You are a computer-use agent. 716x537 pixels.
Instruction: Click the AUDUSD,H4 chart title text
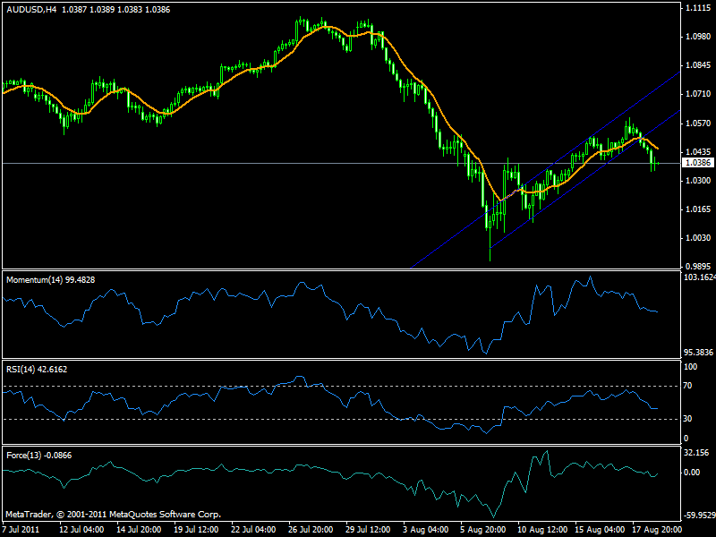(31, 10)
